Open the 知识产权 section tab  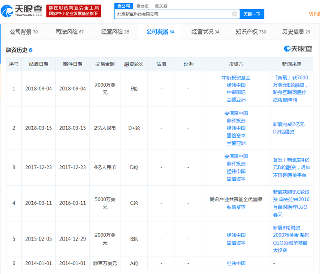tap(250, 32)
